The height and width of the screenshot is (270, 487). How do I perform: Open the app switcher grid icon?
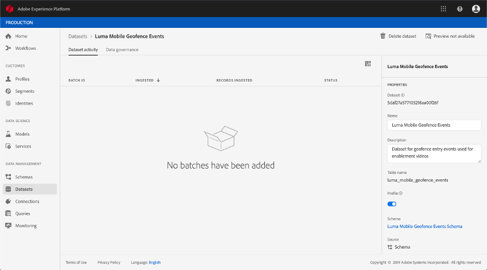tap(443, 9)
